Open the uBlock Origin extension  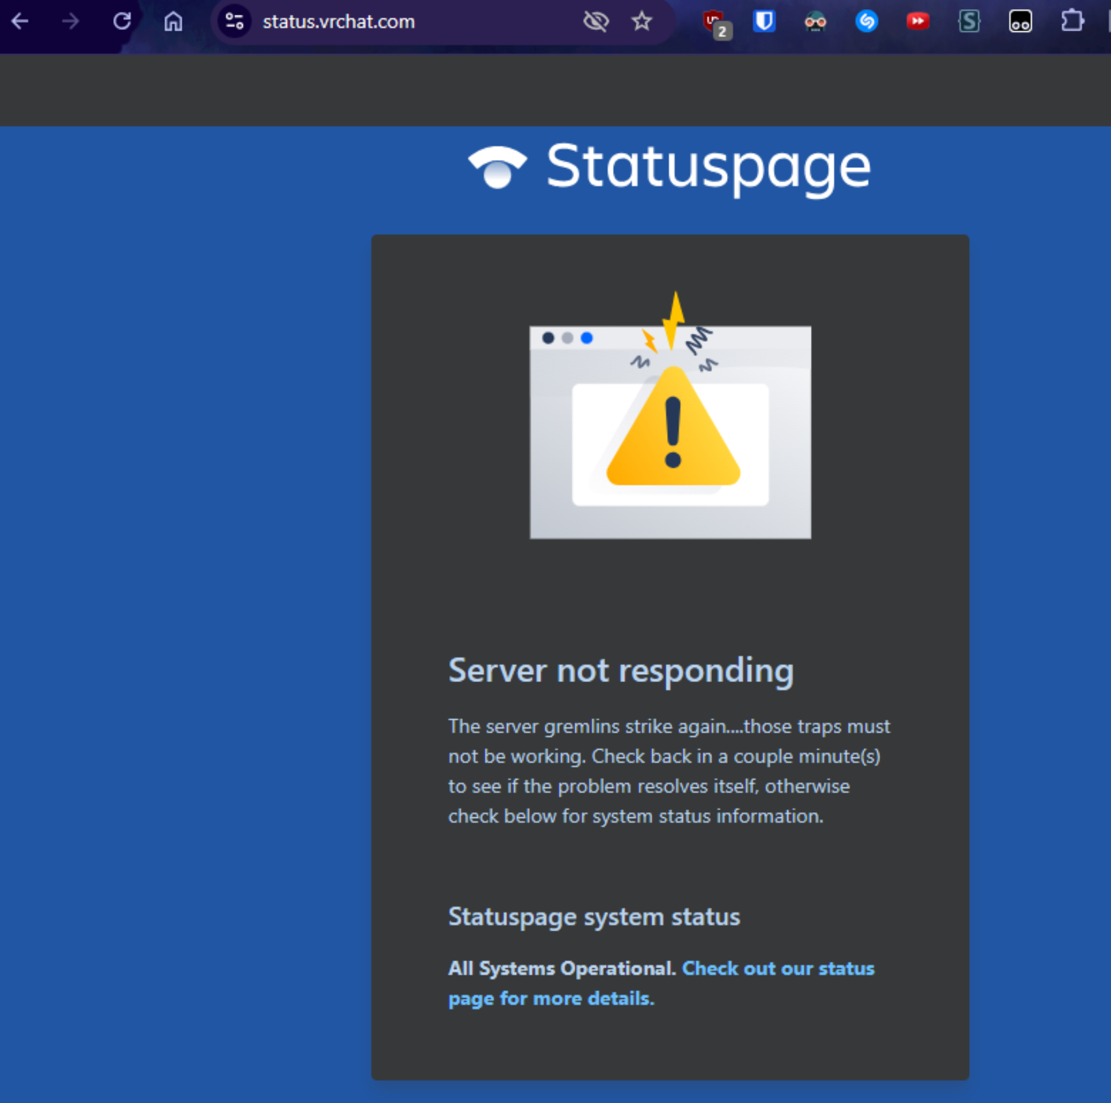716,22
